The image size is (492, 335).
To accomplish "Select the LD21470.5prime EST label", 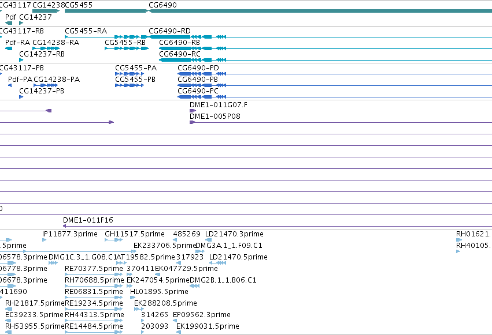I will click(238, 257).
